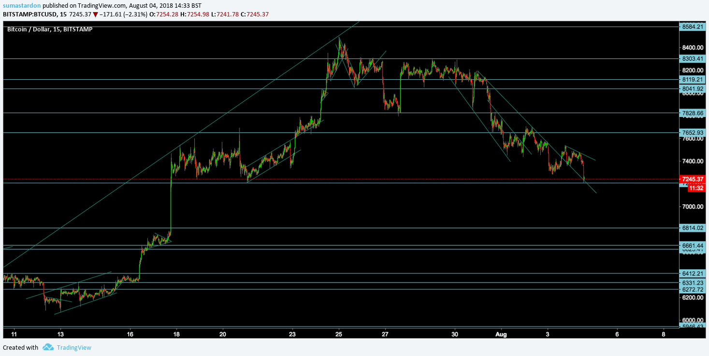Click the chart title Bitcoin / Dollar, 15, BITSTAMP
709x356 pixels.
50,29
